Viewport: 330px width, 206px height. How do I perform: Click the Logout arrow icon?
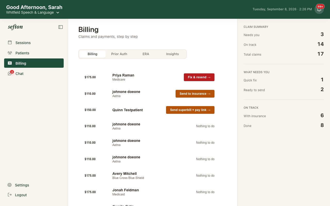pyautogui.click(x=10, y=195)
